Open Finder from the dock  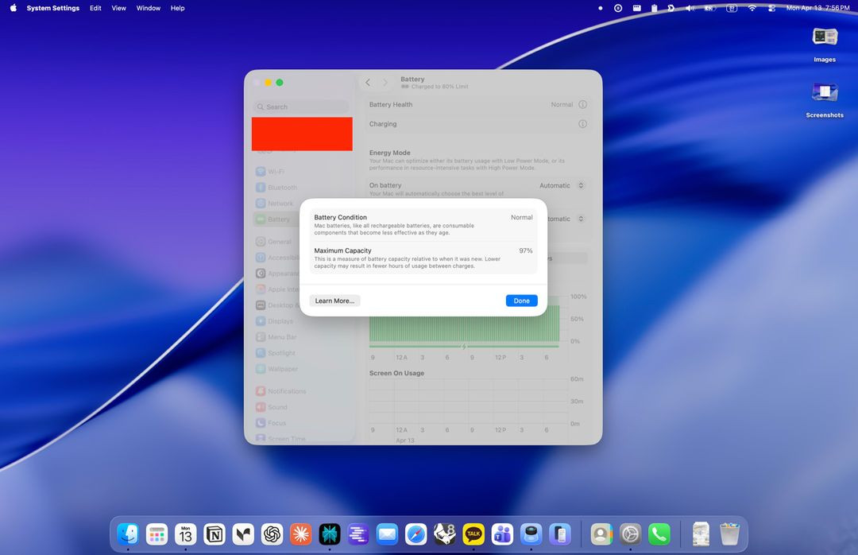pos(128,534)
